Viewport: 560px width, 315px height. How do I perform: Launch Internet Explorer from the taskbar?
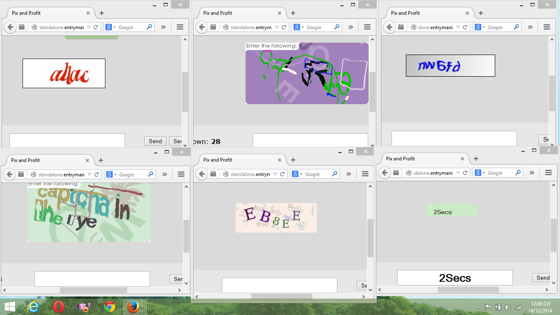point(33,306)
